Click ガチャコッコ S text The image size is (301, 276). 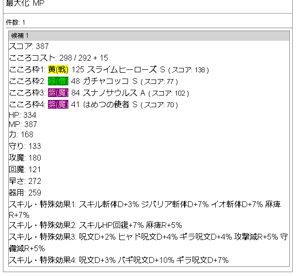tap(111, 81)
